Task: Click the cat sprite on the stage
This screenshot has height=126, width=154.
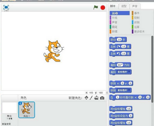Action: coord(54,51)
